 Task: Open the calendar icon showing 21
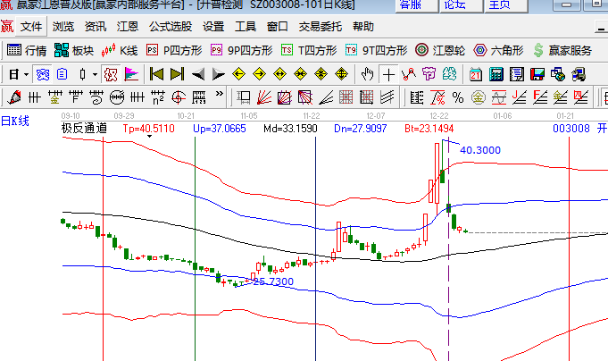coord(475,74)
